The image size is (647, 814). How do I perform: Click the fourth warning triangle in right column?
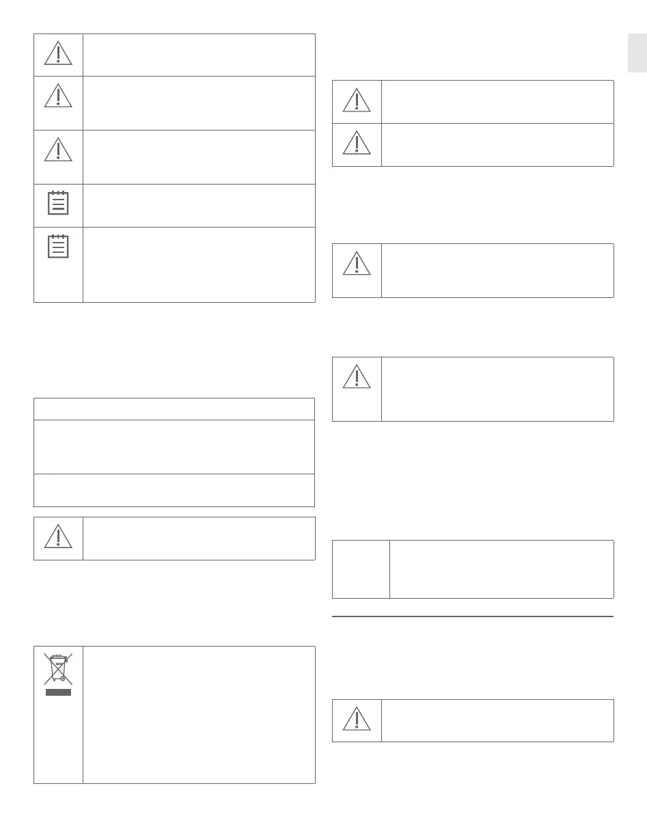point(357,377)
